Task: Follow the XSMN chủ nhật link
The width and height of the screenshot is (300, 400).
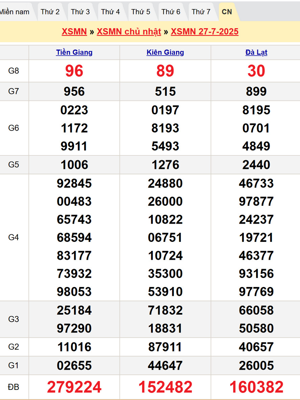Action: coord(129,32)
